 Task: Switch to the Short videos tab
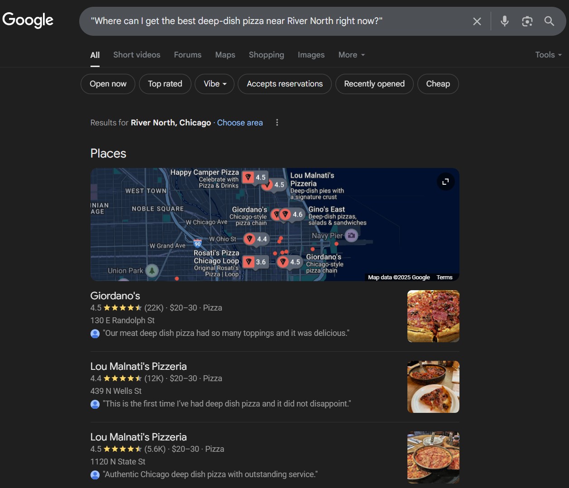click(137, 55)
